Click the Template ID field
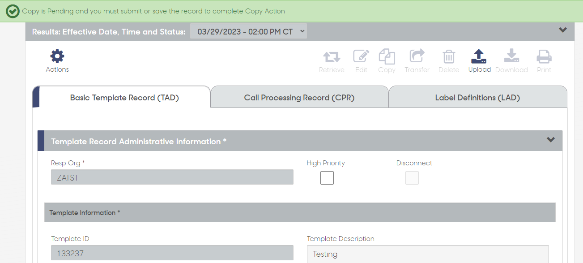The height and width of the screenshot is (263, 583). (x=172, y=253)
